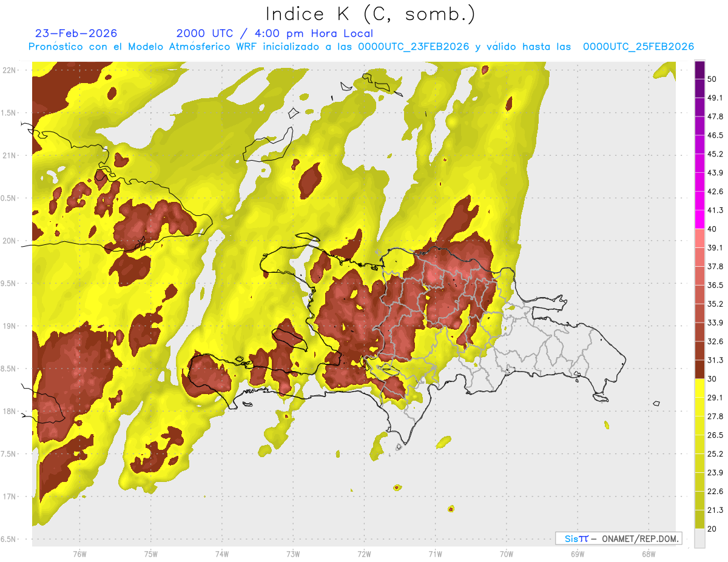Click the initialization text "0000UTC_23FEB2026"
The width and height of the screenshot is (728, 562).
pos(414,47)
